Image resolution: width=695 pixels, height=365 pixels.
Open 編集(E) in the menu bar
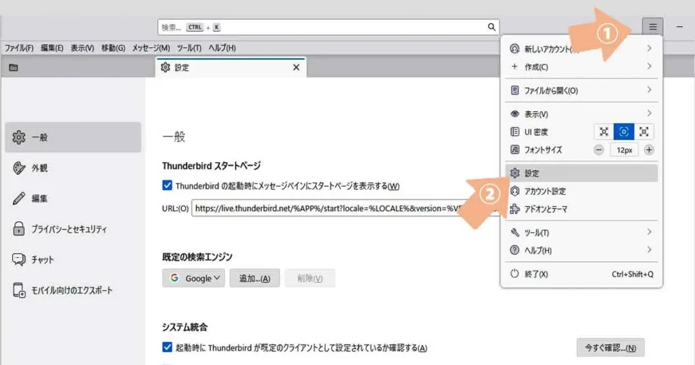[x=52, y=48]
